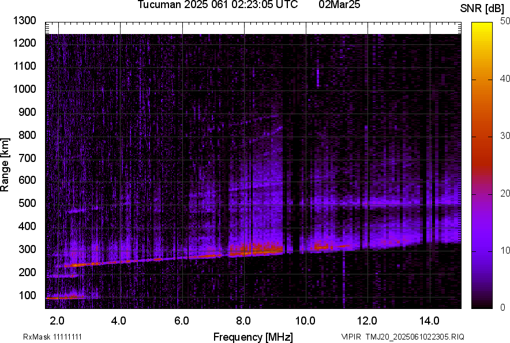Click the VIPIR TMJ20_2025061022305.RIQ filename label
This screenshot has height=343, width=510.
click(402, 337)
